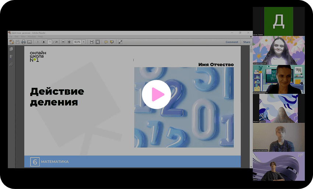Click the zoom in plus button
This screenshot has width=313, height=189.
[x=69, y=42]
